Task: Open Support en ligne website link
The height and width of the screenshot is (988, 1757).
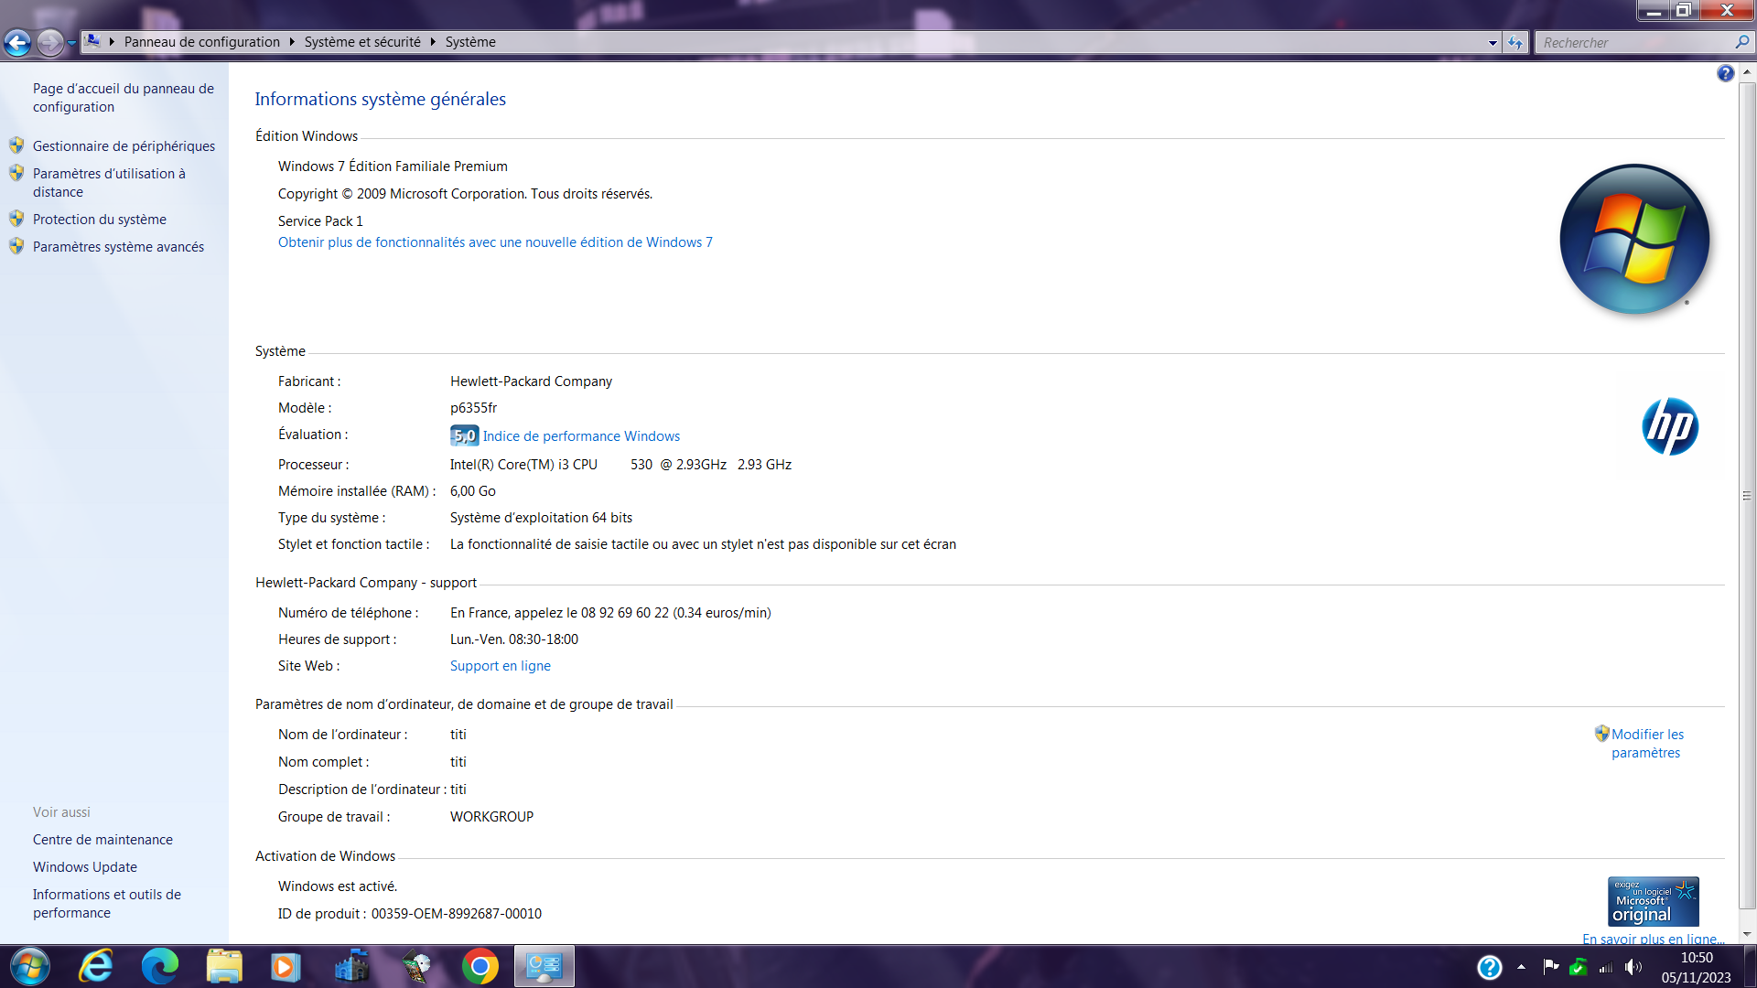Action: tap(500, 666)
